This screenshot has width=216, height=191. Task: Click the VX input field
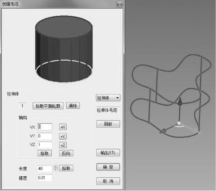[45, 127]
